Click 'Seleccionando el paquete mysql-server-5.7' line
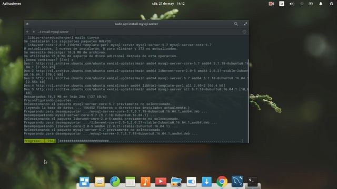The width and height of the screenshot is (337, 189). click(x=93, y=130)
